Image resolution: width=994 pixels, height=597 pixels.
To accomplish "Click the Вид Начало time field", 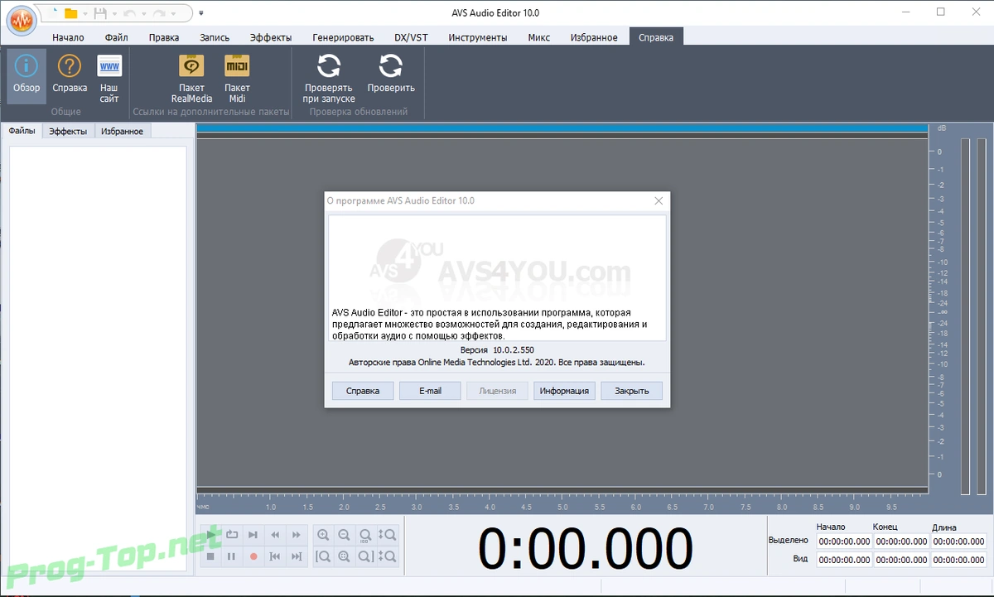I will pos(844,560).
